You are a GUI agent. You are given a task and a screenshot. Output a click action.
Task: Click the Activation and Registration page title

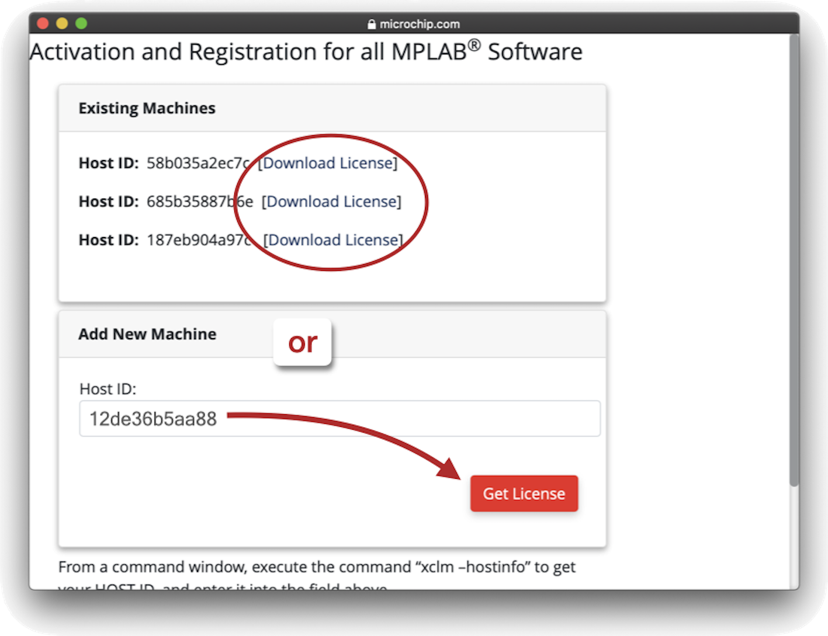click(x=306, y=52)
